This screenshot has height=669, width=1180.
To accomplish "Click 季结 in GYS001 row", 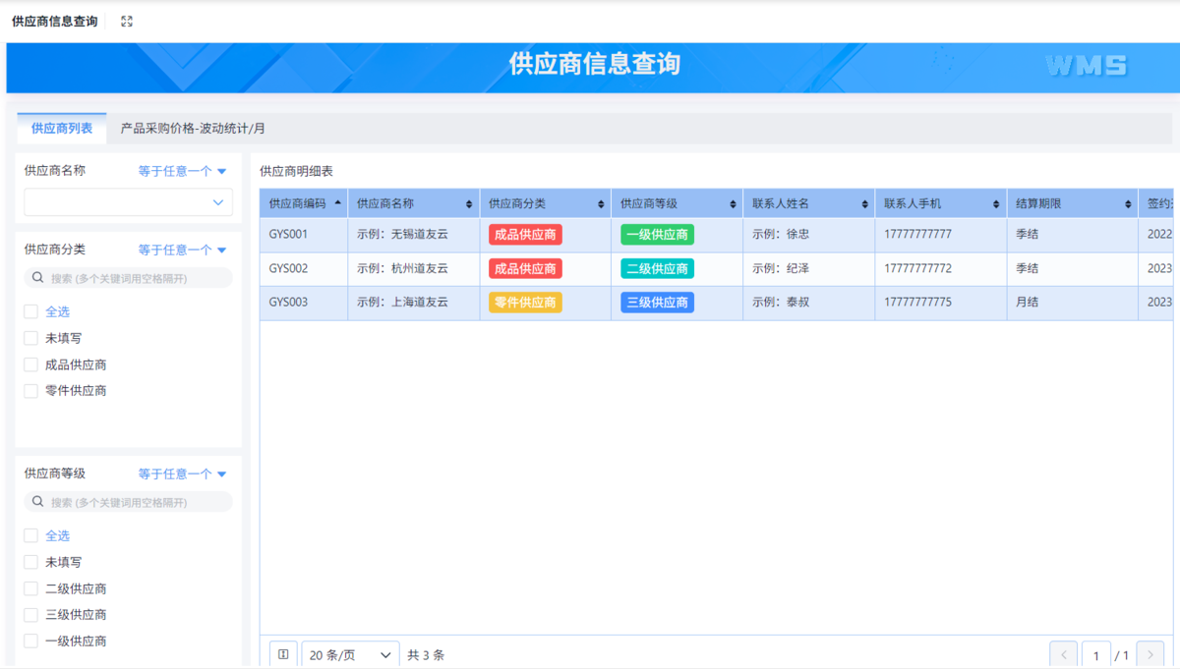I will 1027,235.
